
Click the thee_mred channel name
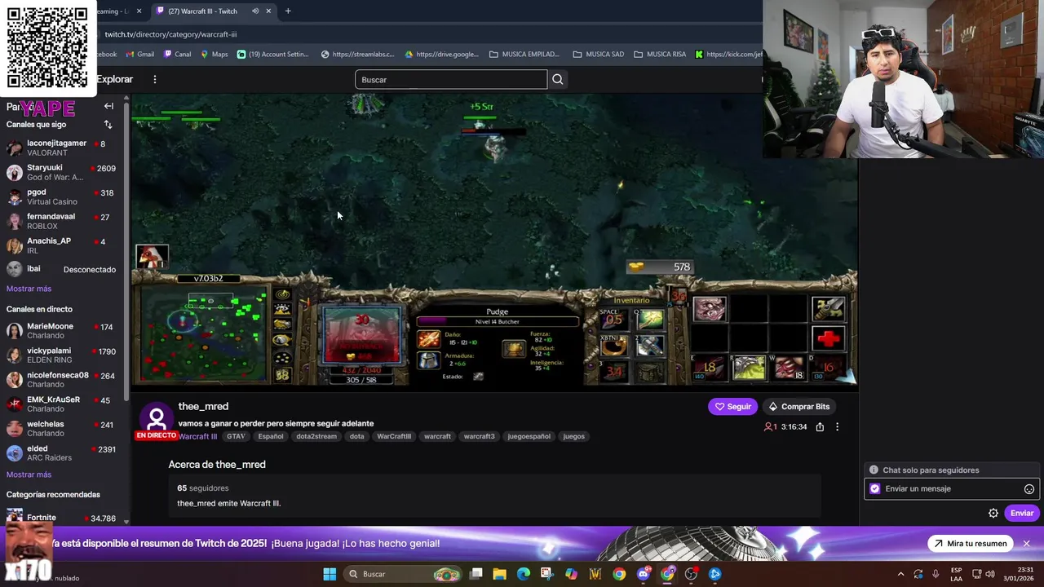[x=203, y=406]
